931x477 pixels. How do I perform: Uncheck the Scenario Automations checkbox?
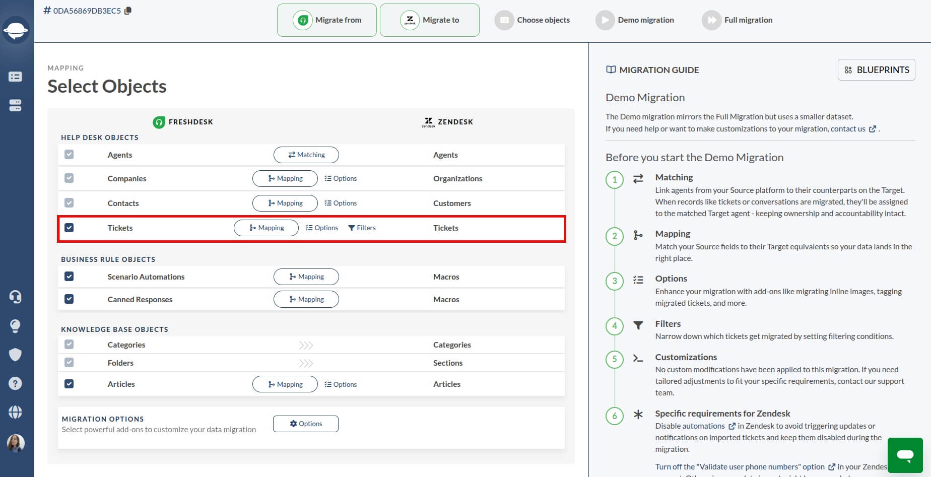(x=69, y=277)
